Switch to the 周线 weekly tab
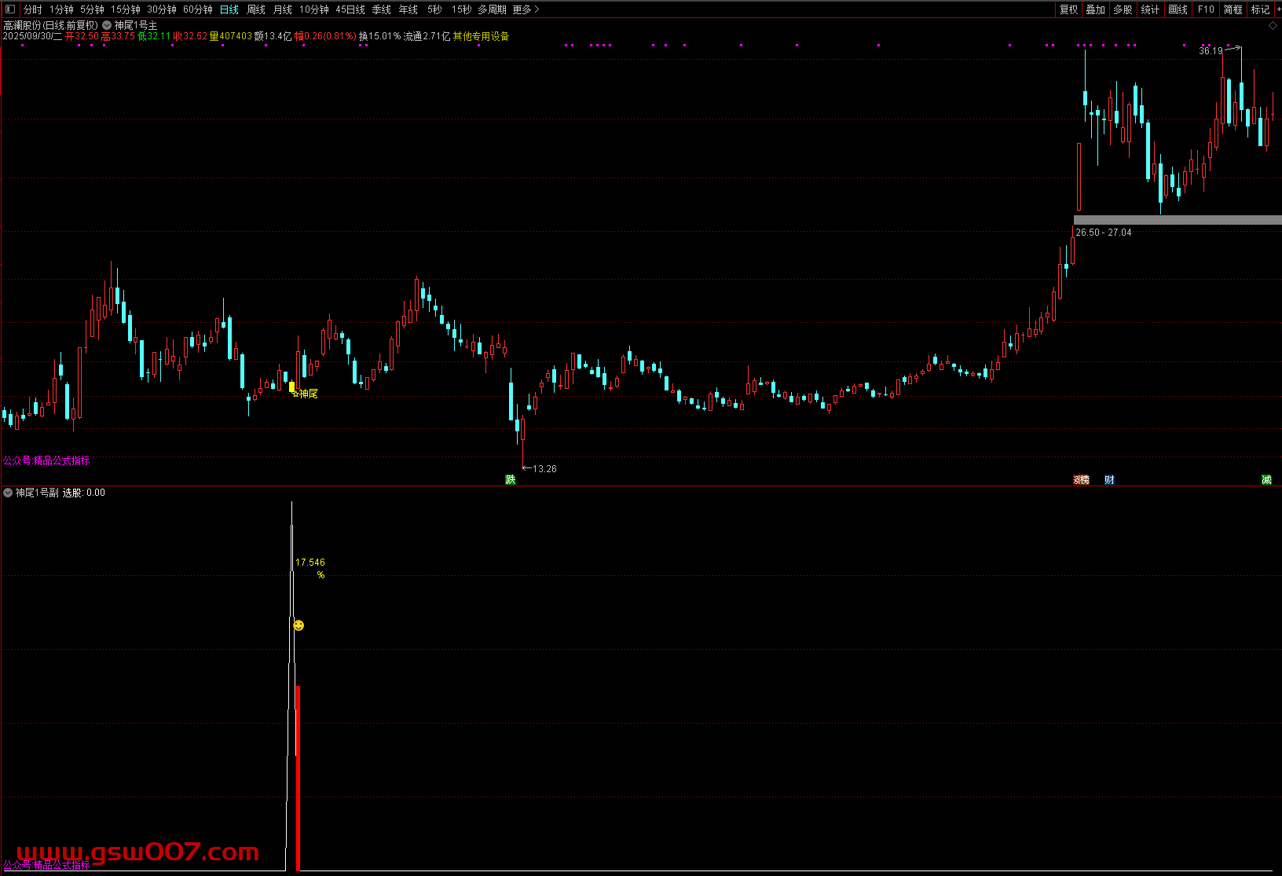 tap(256, 9)
